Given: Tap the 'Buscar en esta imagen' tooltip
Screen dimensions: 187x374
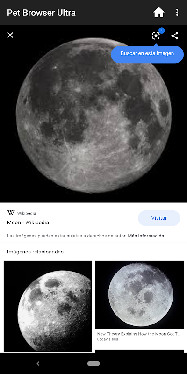Looking at the screenshot, I should [147, 54].
